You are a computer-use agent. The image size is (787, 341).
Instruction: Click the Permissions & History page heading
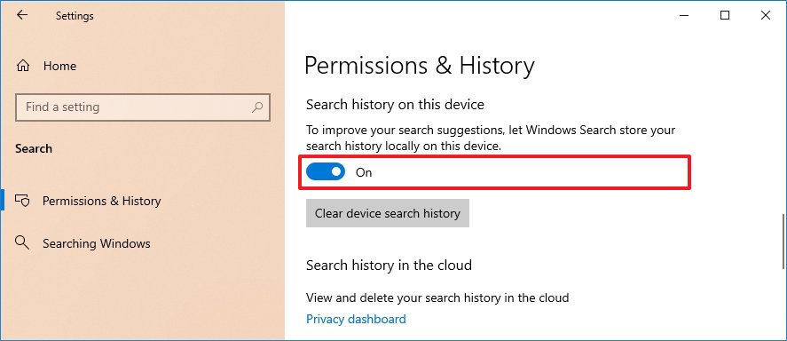click(x=419, y=66)
